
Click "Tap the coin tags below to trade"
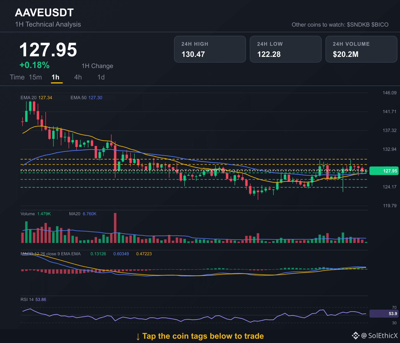click(x=203, y=336)
